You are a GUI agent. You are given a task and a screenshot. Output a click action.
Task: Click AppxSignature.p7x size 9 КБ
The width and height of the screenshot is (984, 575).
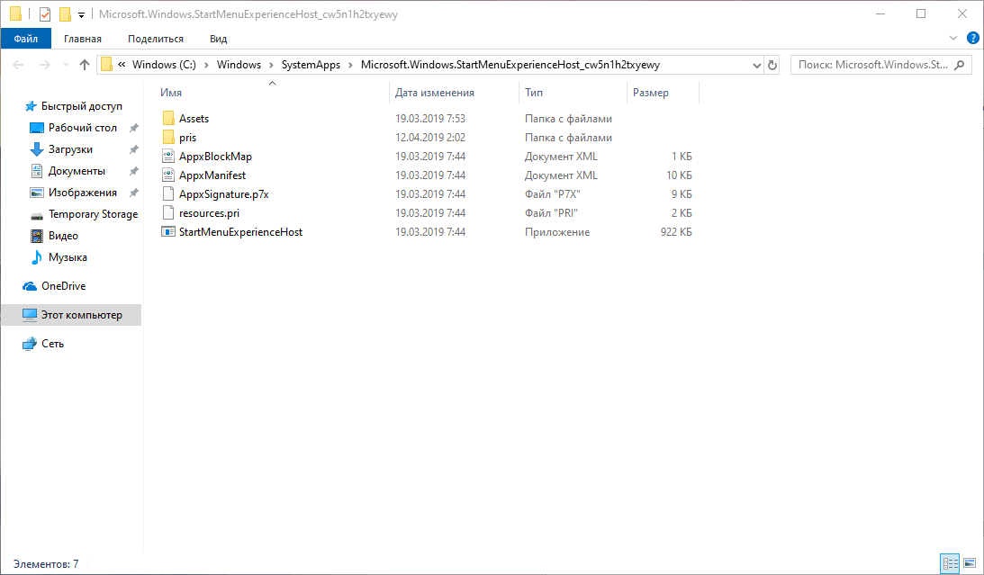click(x=682, y=194)
